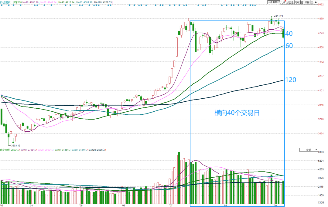
Task: Click the 1059 volume axis label
Action: [x=321, y=195]
